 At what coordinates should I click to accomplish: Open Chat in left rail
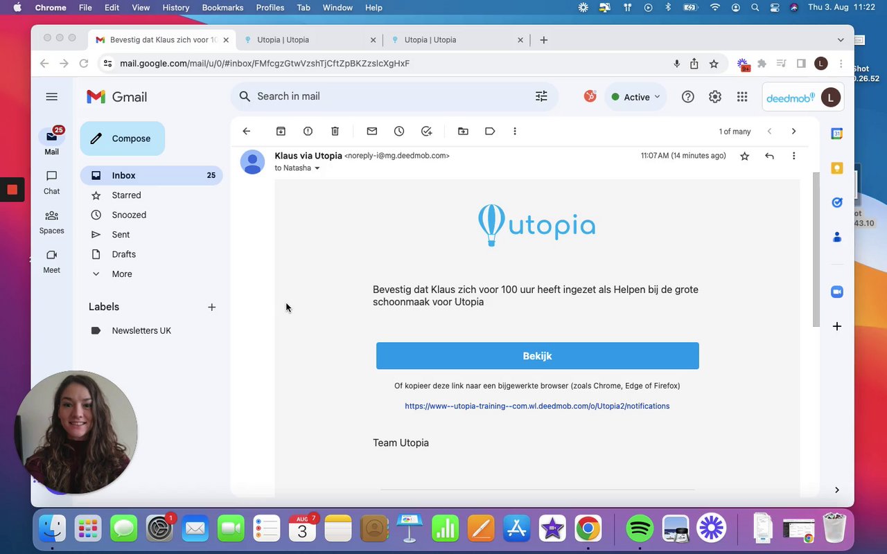point(51,183)
